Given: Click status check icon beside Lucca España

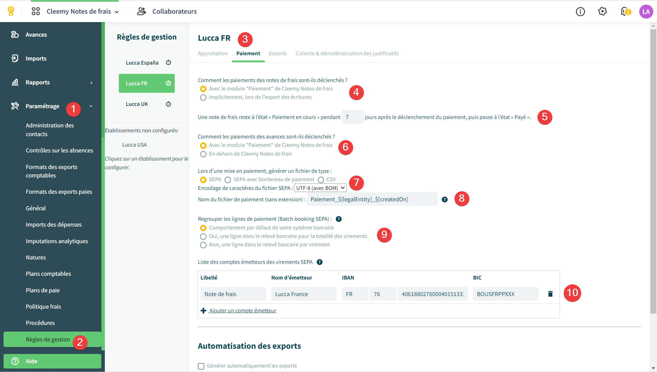Looking at the screenshot, I should (168, 63).
